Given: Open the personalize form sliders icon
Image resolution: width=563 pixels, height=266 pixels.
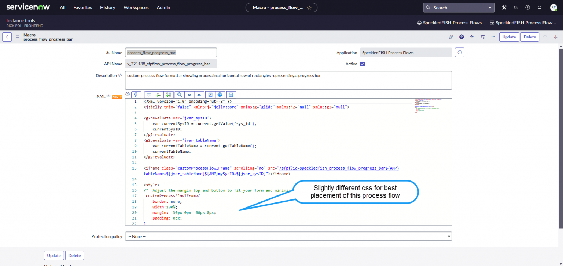Looking at the screenshot, I should 483,37.
